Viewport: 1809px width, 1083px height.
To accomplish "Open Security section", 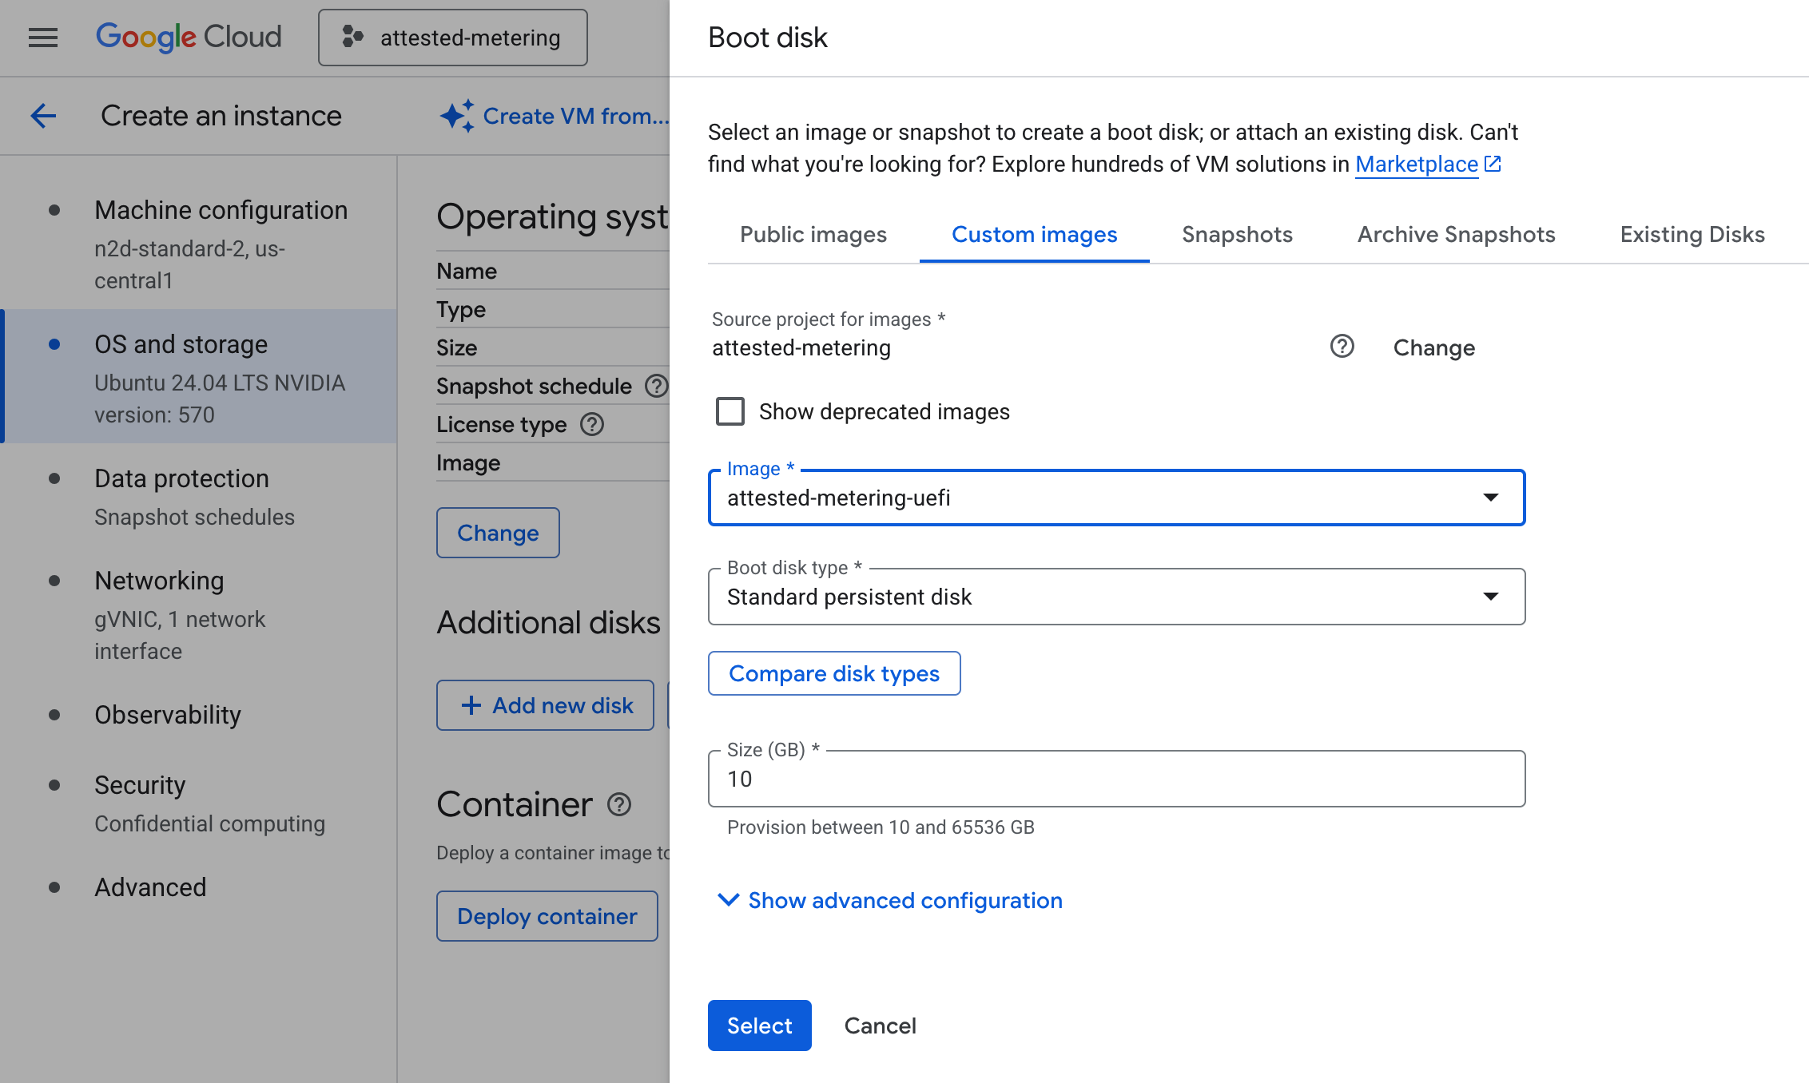I will coord(200,803).
